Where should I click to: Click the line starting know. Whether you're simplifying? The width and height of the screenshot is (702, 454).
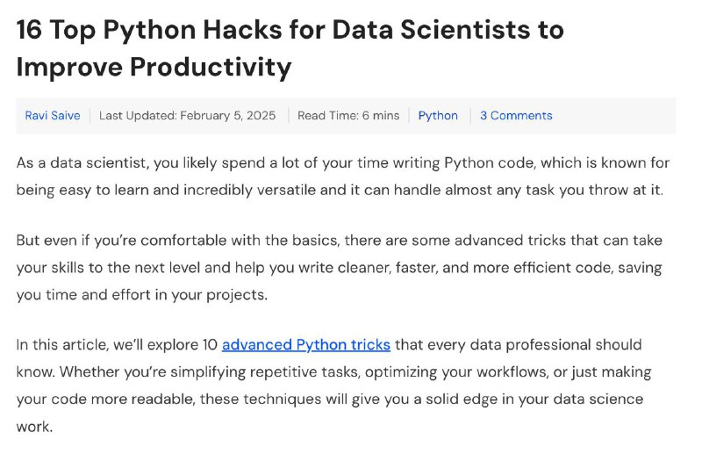tap(334, 372)
